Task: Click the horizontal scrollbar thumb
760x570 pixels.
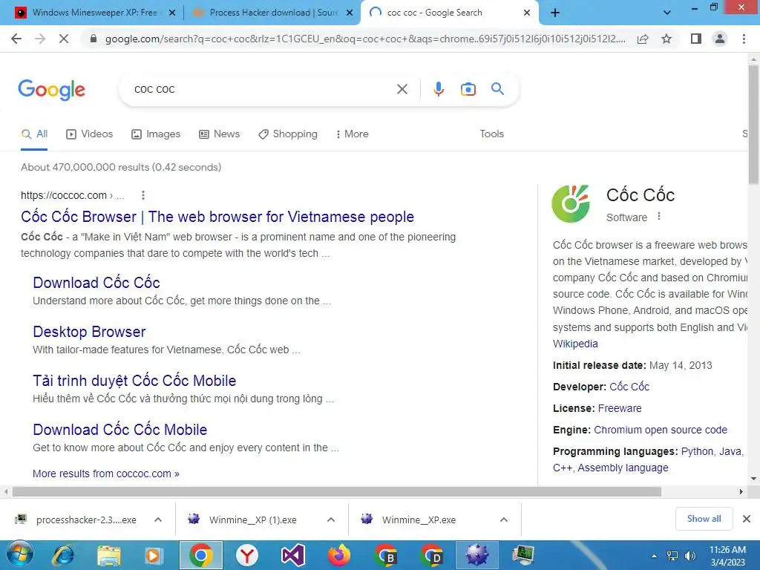Action: pos(337,491)
